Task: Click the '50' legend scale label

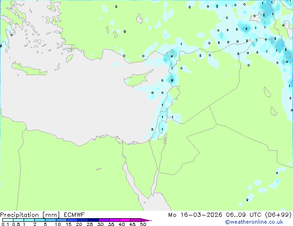Action: point(143,224)
